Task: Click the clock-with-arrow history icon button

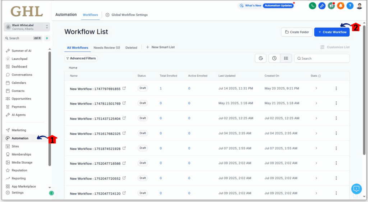Action: pyautogui.click(x=261, y=59)
